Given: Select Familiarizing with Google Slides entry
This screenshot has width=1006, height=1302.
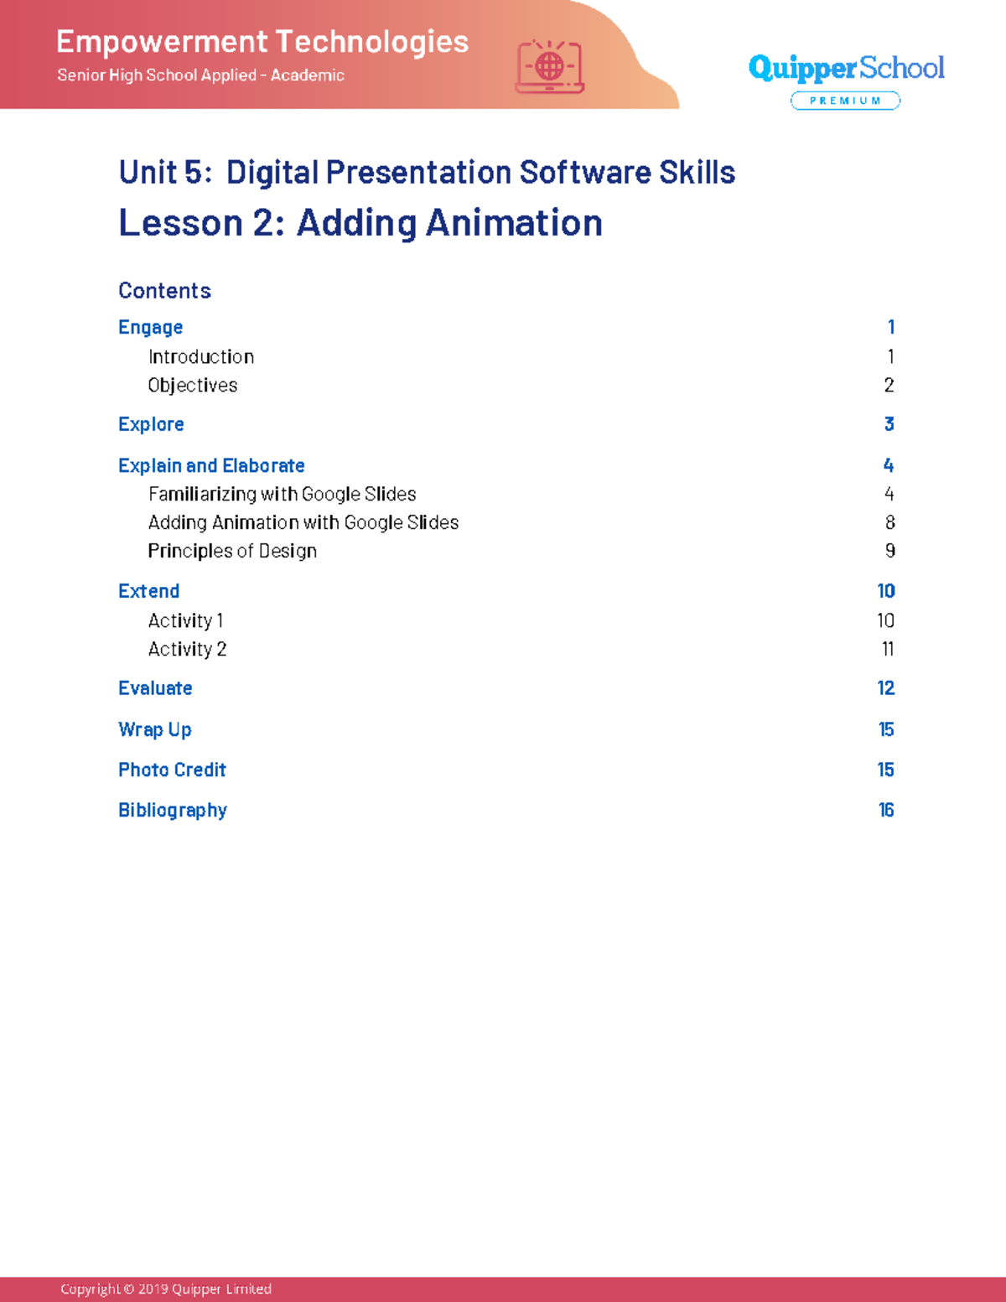Looking at the screenshot, I should (x=282, y=495).
